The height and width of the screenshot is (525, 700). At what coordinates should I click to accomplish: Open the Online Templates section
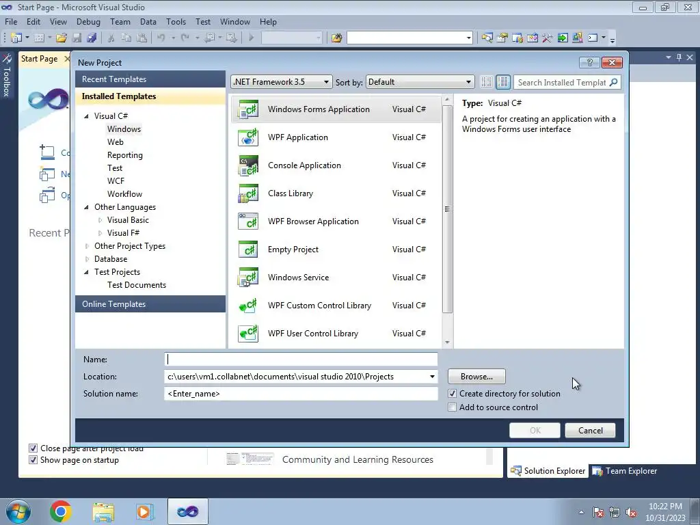coord(150,304)
